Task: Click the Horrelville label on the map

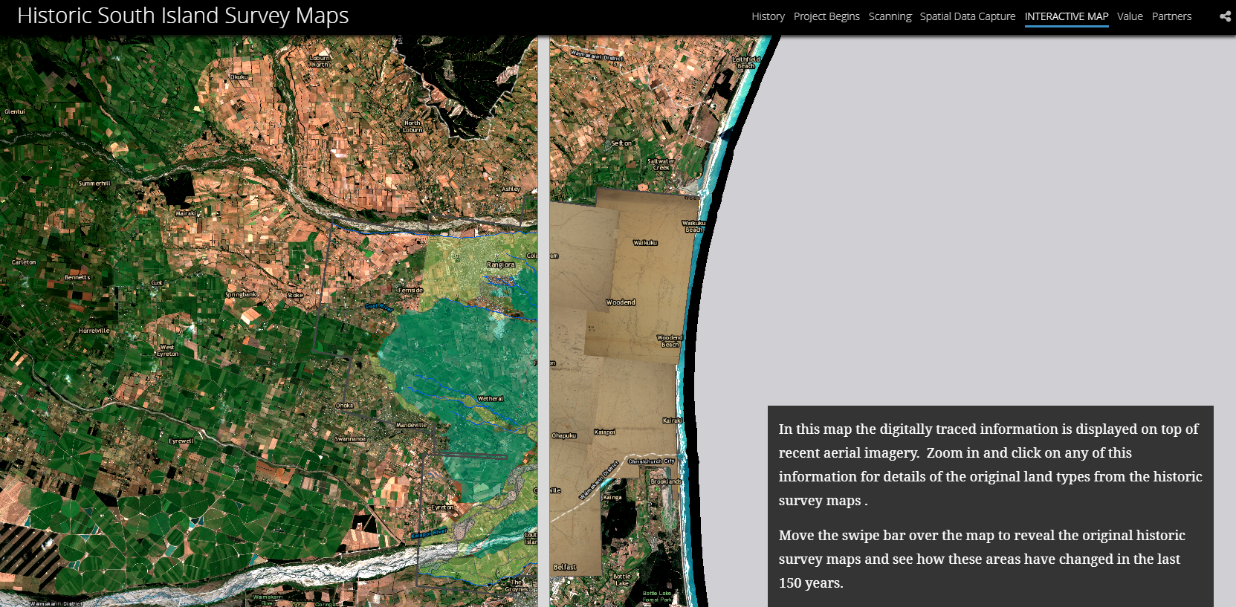Action: point(94,331)
